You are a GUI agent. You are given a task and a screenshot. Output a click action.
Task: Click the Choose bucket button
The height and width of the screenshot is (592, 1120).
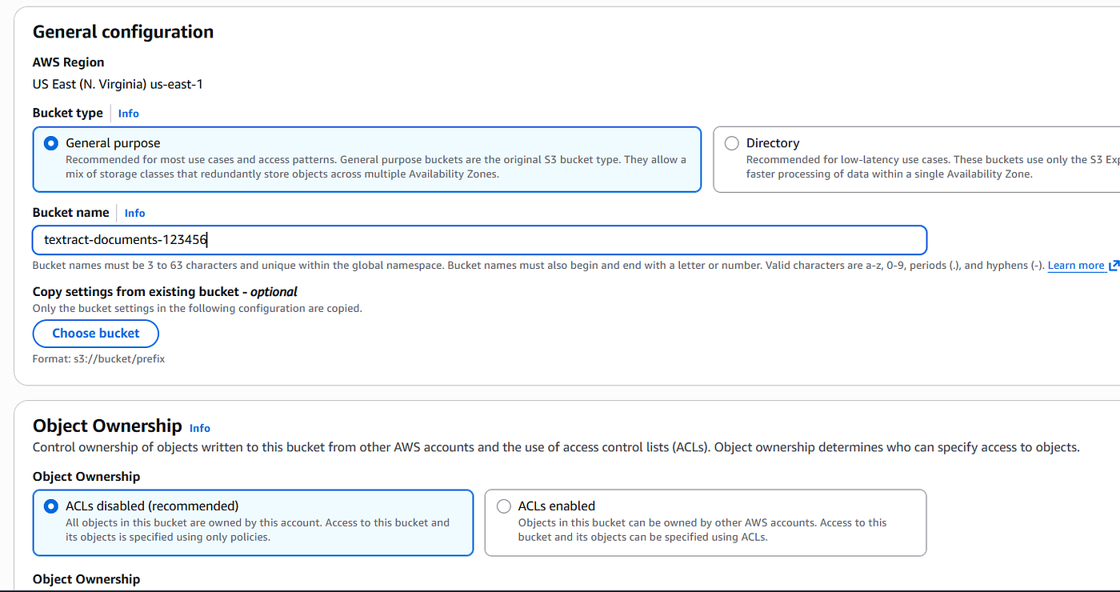(96, 334)
